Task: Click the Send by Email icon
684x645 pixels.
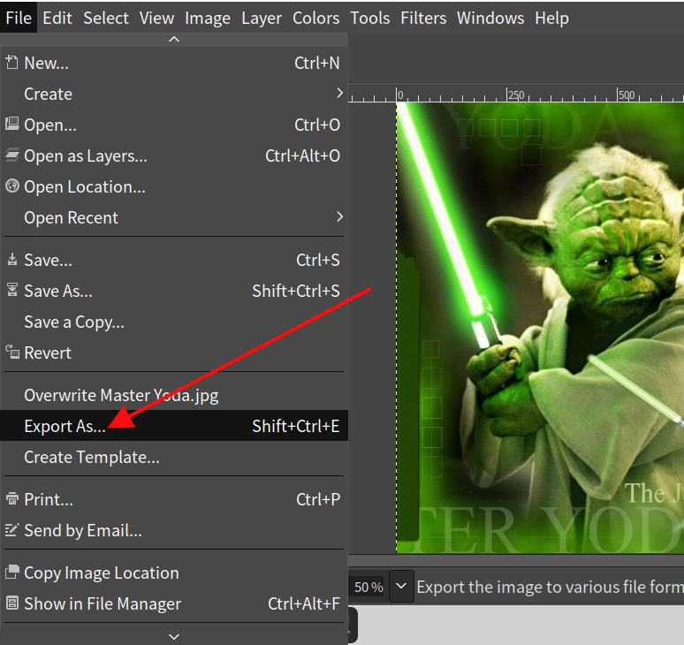Action: tap(11, 529)
